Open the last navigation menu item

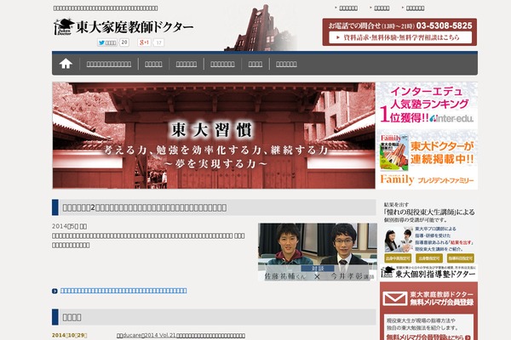pyautogui.click(x=286, y=64)
